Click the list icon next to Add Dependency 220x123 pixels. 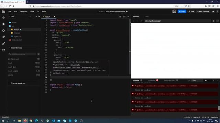(x=38, y=54)
